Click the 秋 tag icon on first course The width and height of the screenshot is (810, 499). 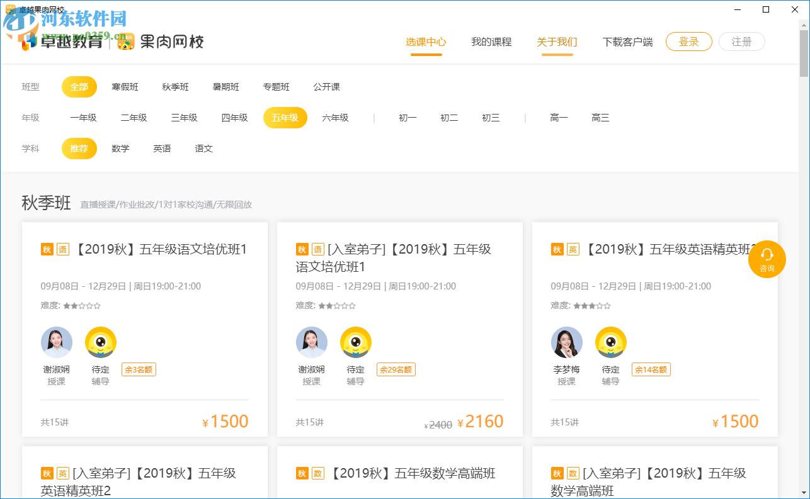47,249
